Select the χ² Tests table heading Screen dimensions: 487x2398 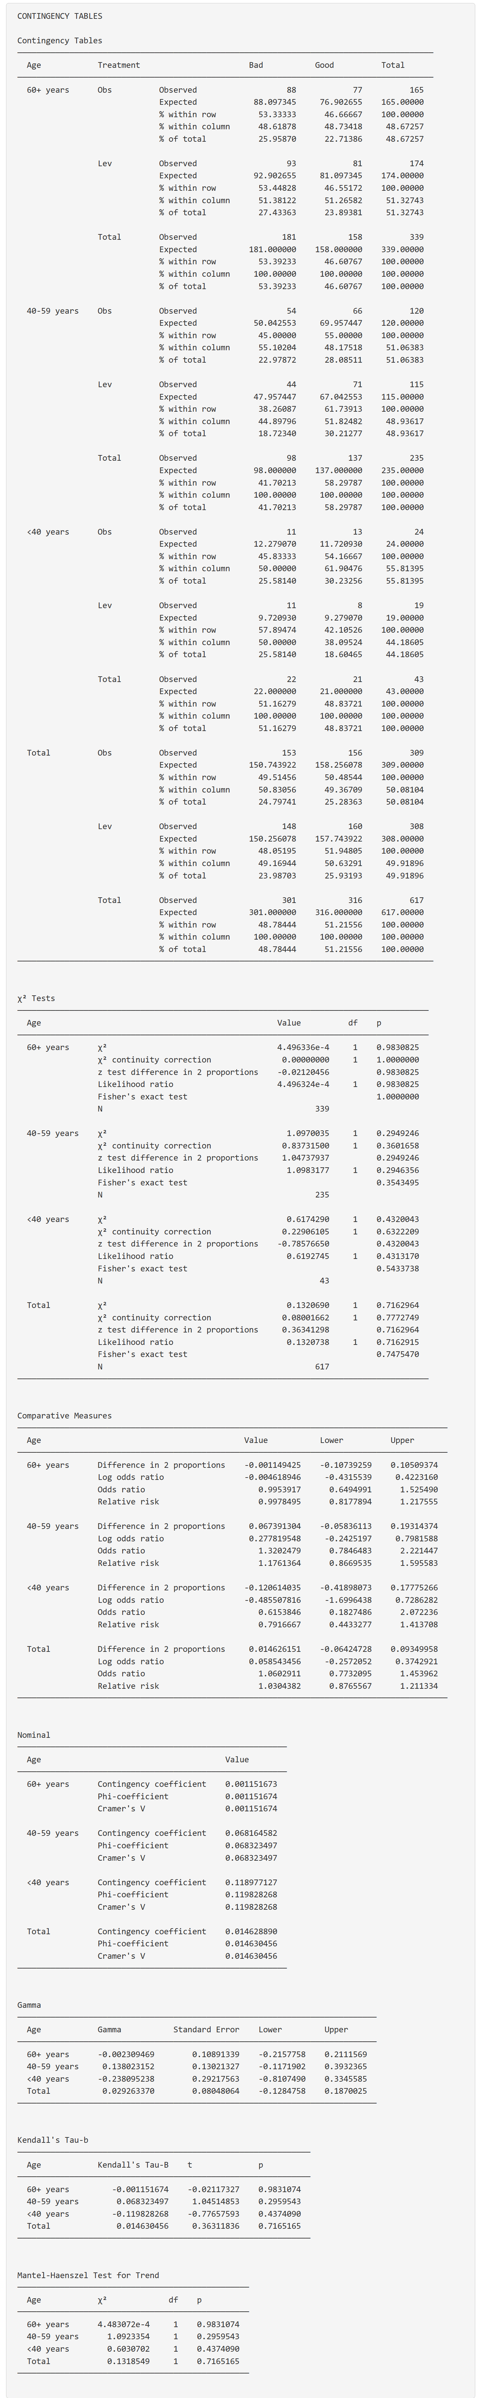click(x=36, y=998)
